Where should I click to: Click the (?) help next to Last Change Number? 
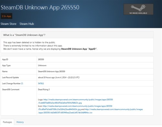[x=22, y=83]
